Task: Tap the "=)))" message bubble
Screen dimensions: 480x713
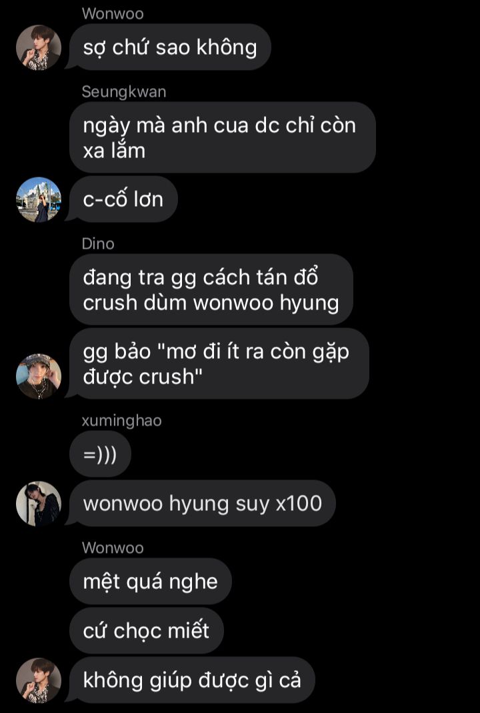Action: coord(100,454)
